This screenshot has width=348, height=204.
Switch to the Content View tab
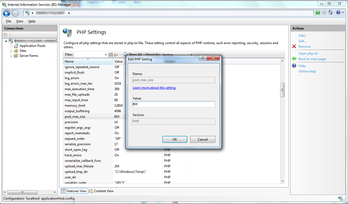[101, 191]
